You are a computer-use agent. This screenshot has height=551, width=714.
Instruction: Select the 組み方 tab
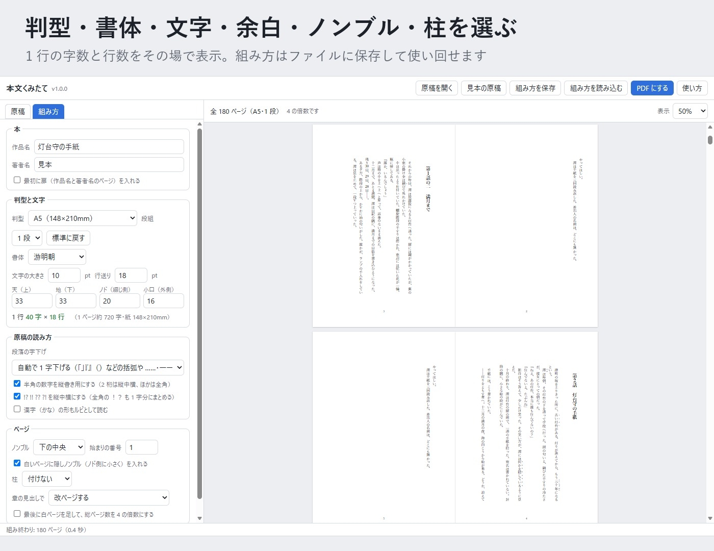[48, 111]
